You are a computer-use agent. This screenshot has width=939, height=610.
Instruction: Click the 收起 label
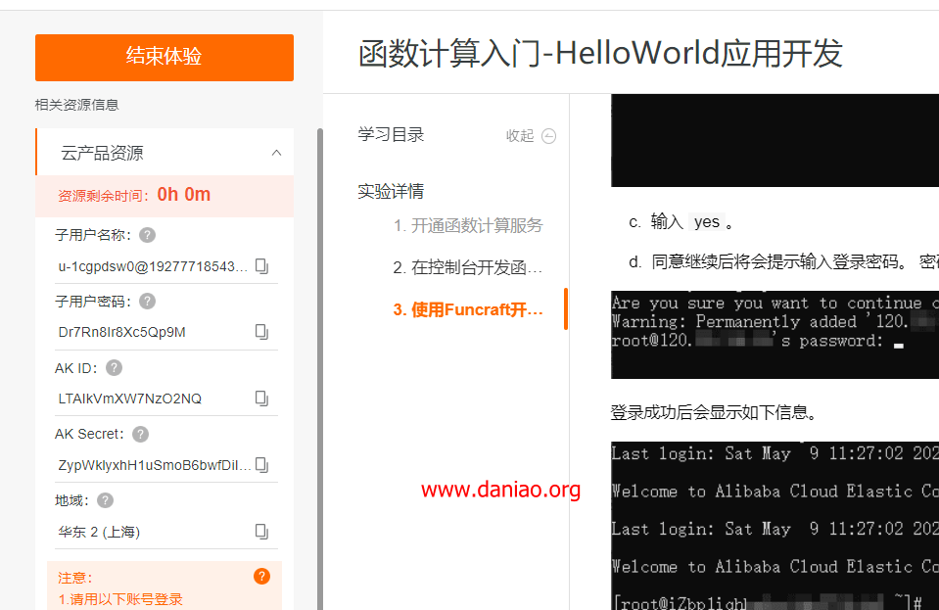click(519, 136)
